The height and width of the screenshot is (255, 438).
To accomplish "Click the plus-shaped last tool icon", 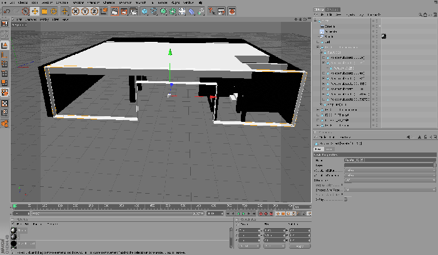I will pos(64,11).
